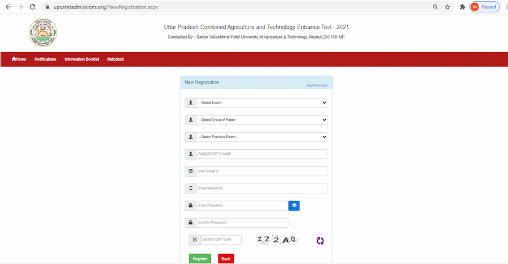Screen dimensions: 508x264
Task: Open the browser extensions puzzle icon
Action: click(462, 7)
